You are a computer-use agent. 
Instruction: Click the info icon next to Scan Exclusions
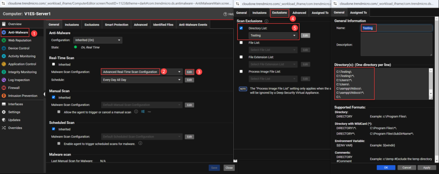[x=267, y=21]
